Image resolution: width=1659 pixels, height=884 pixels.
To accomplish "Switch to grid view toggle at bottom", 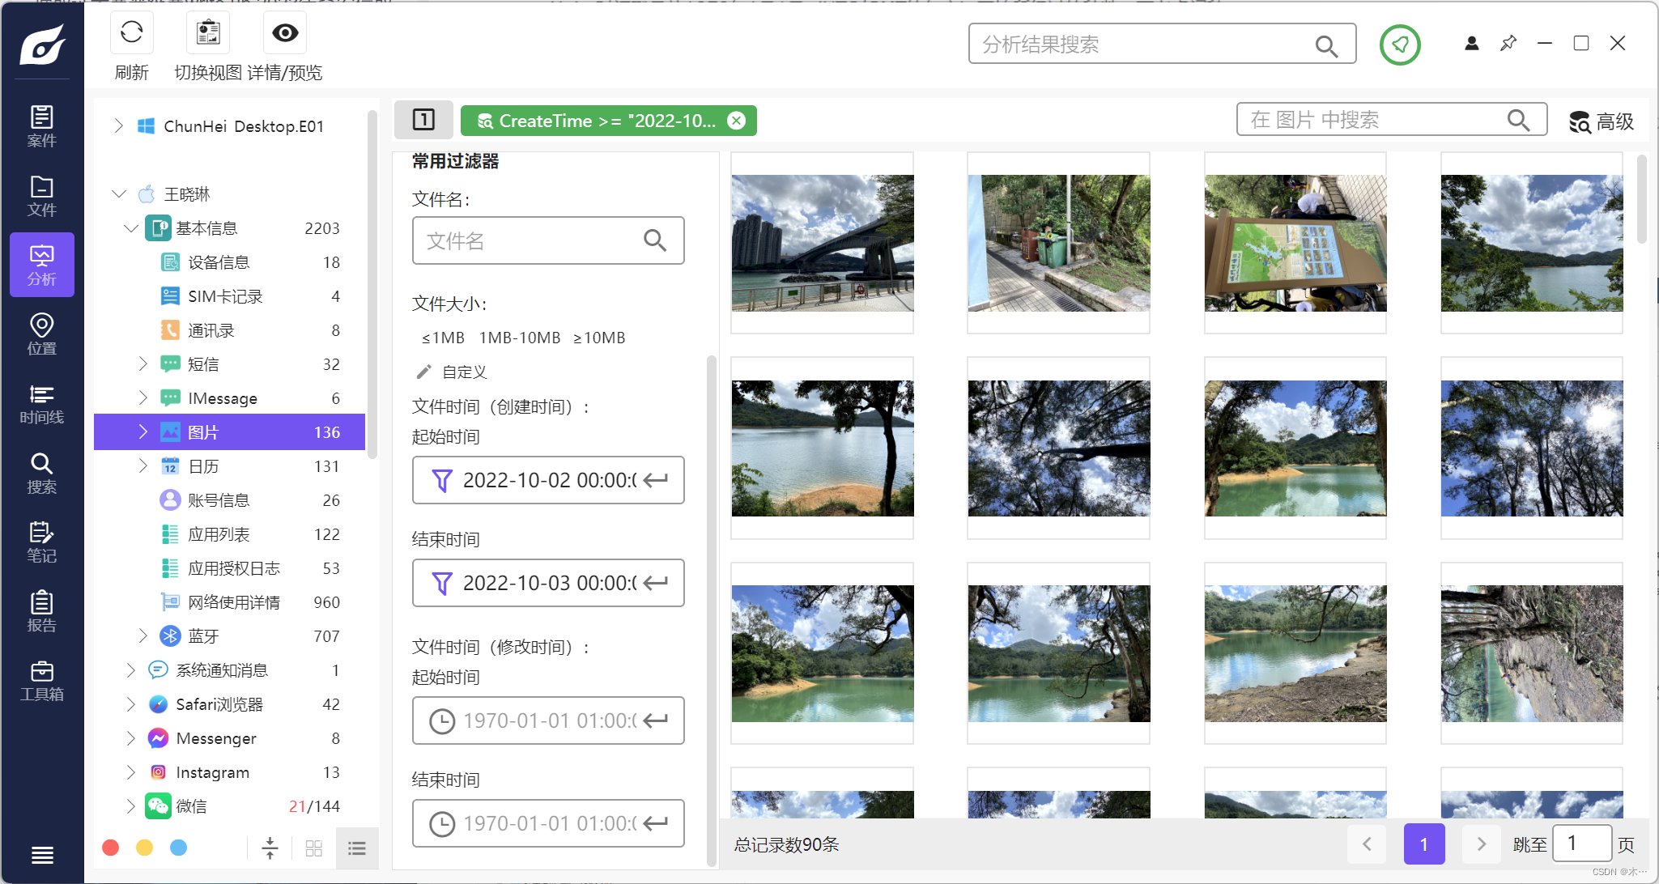I will tap(314, 848).
